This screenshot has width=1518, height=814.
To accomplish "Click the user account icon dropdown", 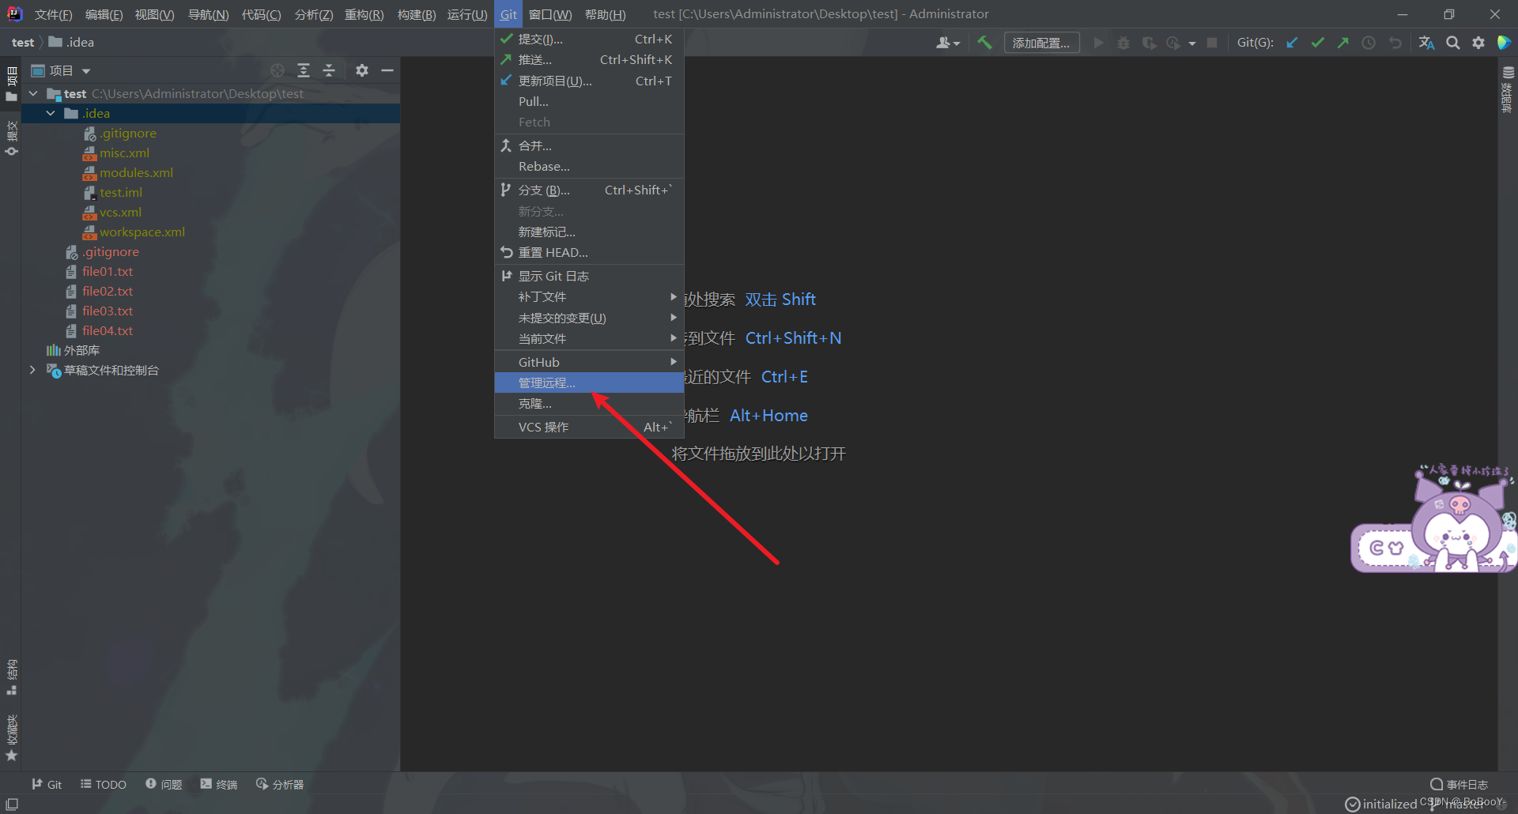I will coord(947,43).
